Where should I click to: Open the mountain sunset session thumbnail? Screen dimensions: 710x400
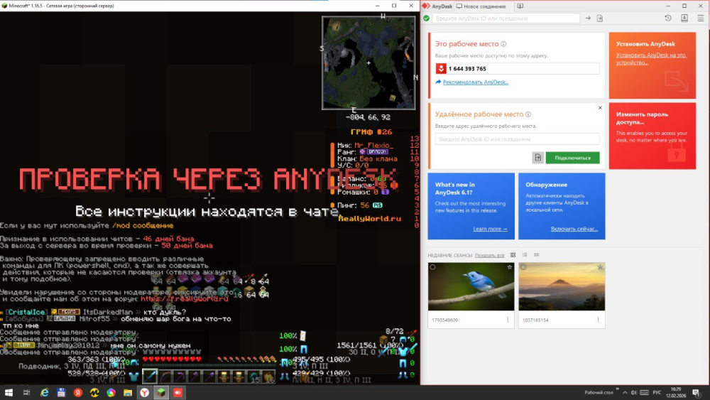point(562,287)
